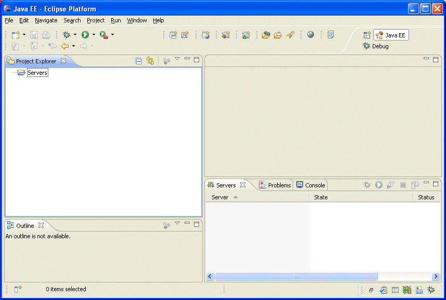Click the Servers view scroll right arrow
446x300 pixels.
click(436, 276)
